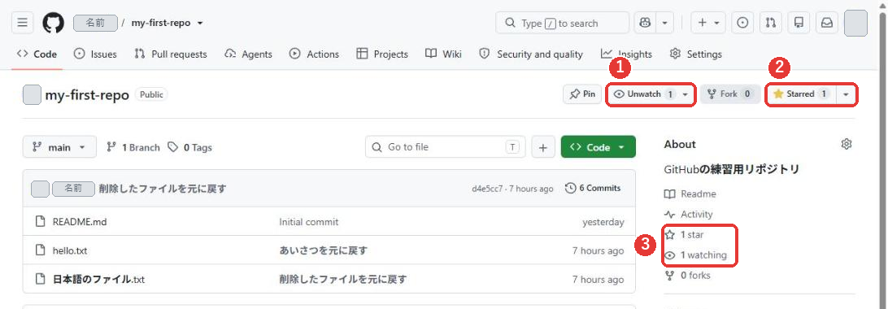
Task: Click the 名前 commit author name
Action: tap(74, 189)
